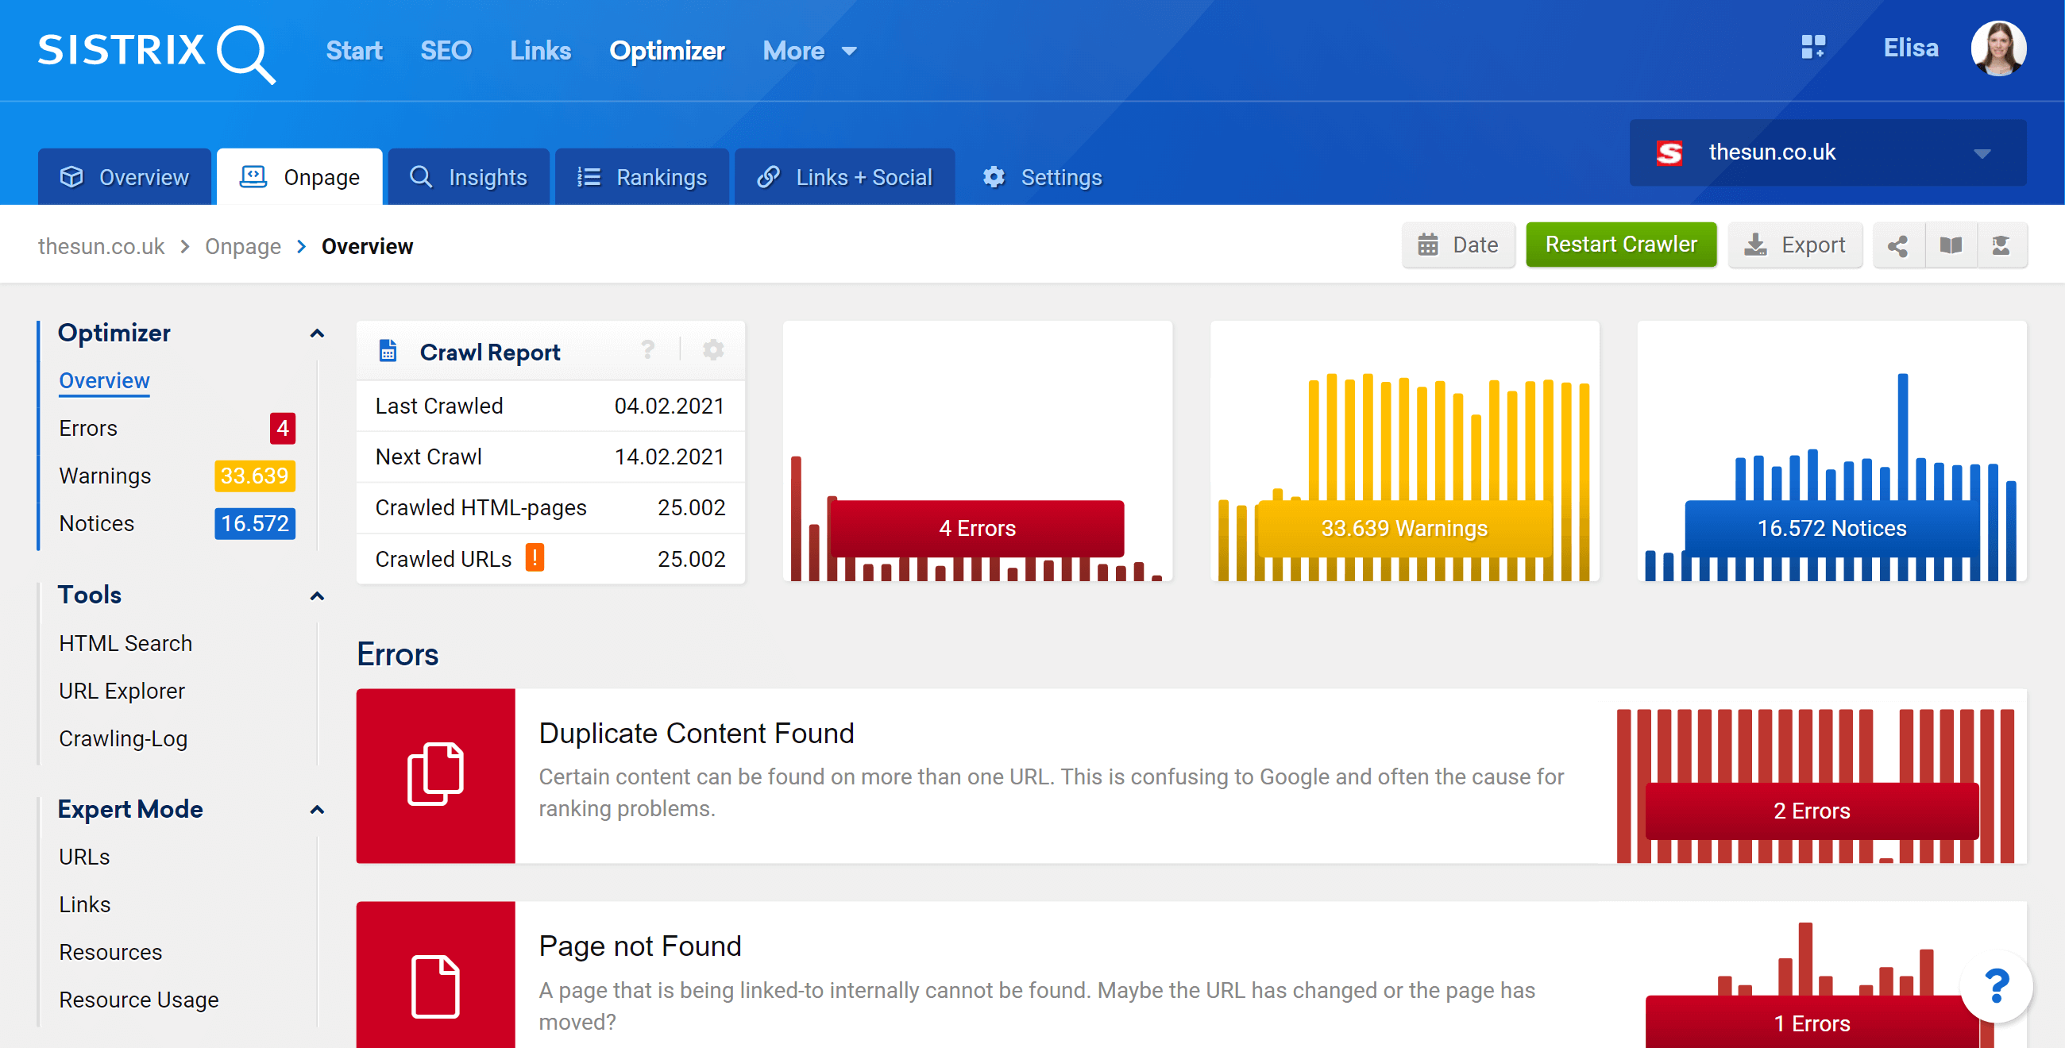Open Duplicate Content Found heading
2065x1048 pixels.
tap(697, 733)
